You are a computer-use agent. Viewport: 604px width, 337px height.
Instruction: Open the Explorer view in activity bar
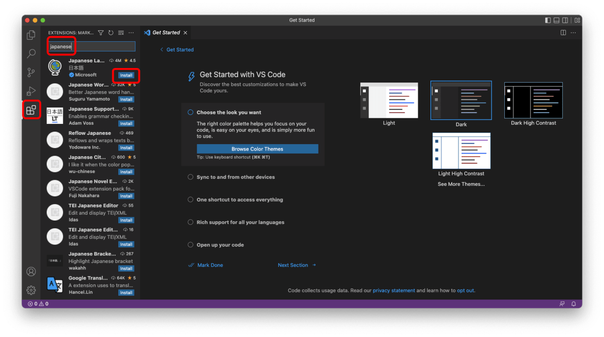[31, 35]
